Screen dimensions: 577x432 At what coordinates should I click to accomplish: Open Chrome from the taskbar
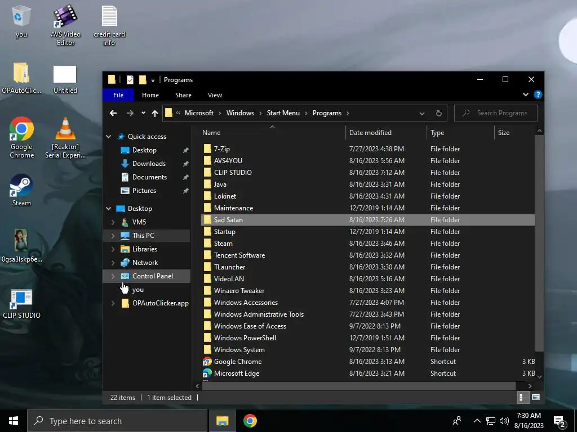click(250, 421)
